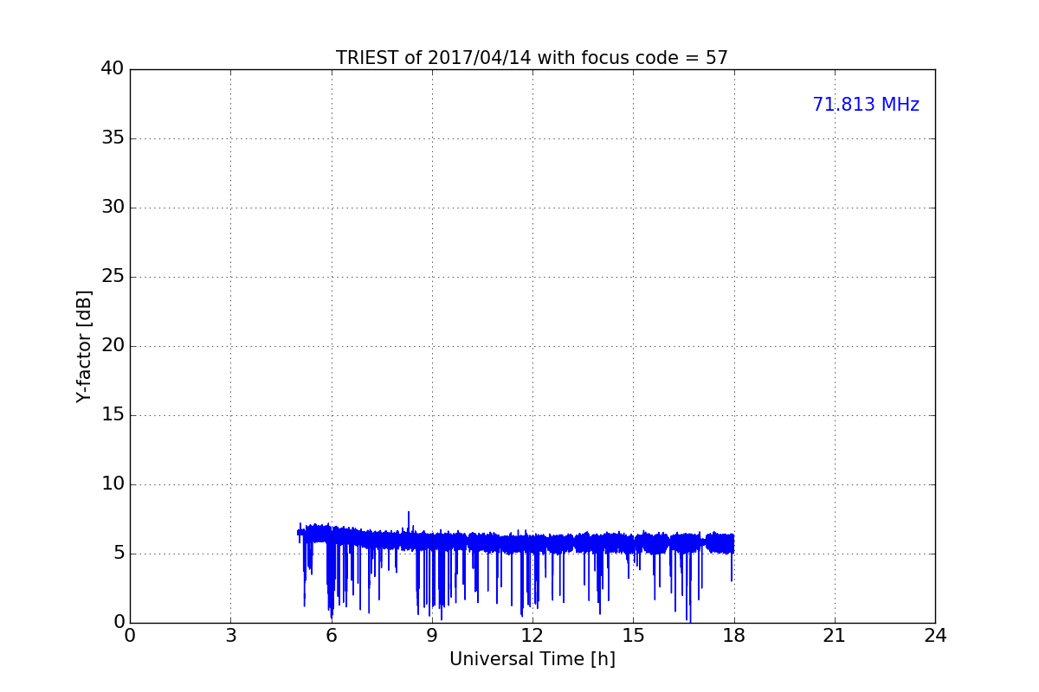Click y-axis tick value 40
This screenshot has width=1039, height=692.
(x=113, y=69)
